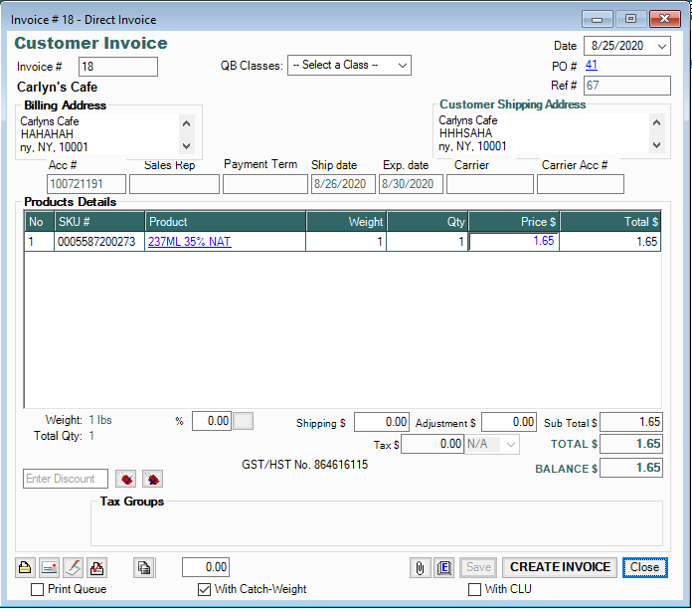Click the Enter Discount field
Image resolution: width=692 pixels, height=609 pixels.
(66, 479)
